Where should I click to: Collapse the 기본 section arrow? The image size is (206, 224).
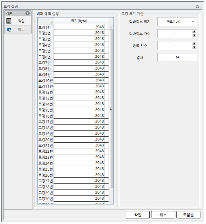(x=27, y=13)
